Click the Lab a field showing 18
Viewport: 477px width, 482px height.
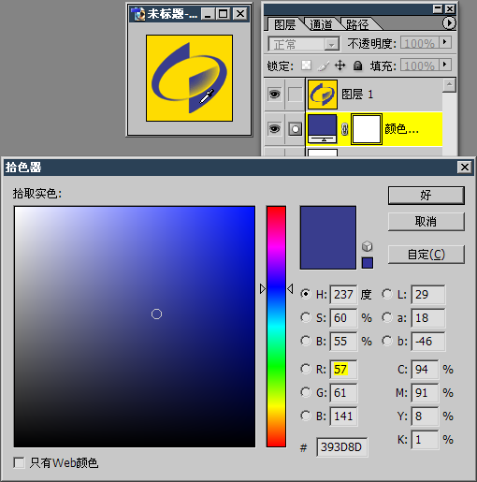pos(428,317)
